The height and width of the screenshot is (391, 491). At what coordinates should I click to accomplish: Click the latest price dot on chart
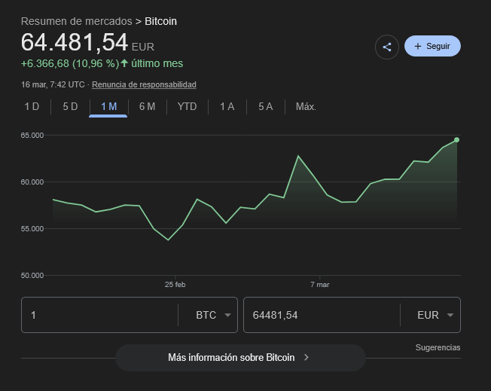click(x=456, y=139)
